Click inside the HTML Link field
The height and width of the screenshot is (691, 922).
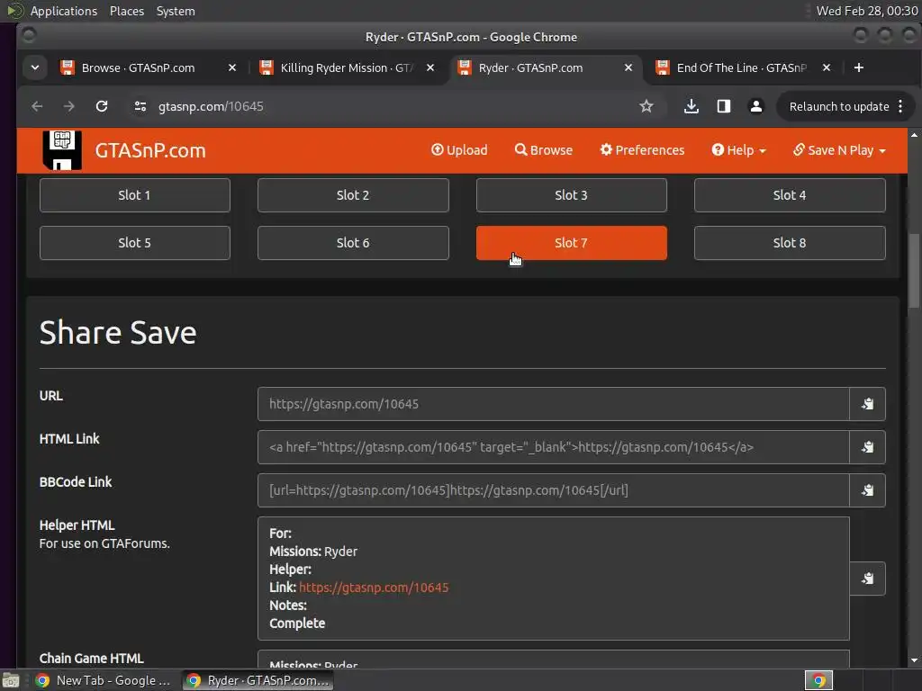[x=554, y=447]
